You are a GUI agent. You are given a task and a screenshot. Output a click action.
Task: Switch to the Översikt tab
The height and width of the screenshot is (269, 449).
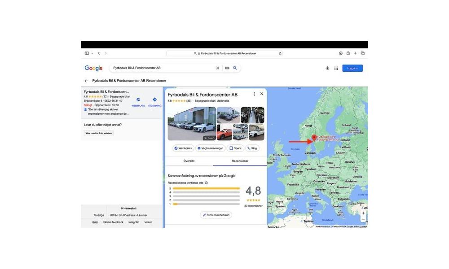click(189, 161)
